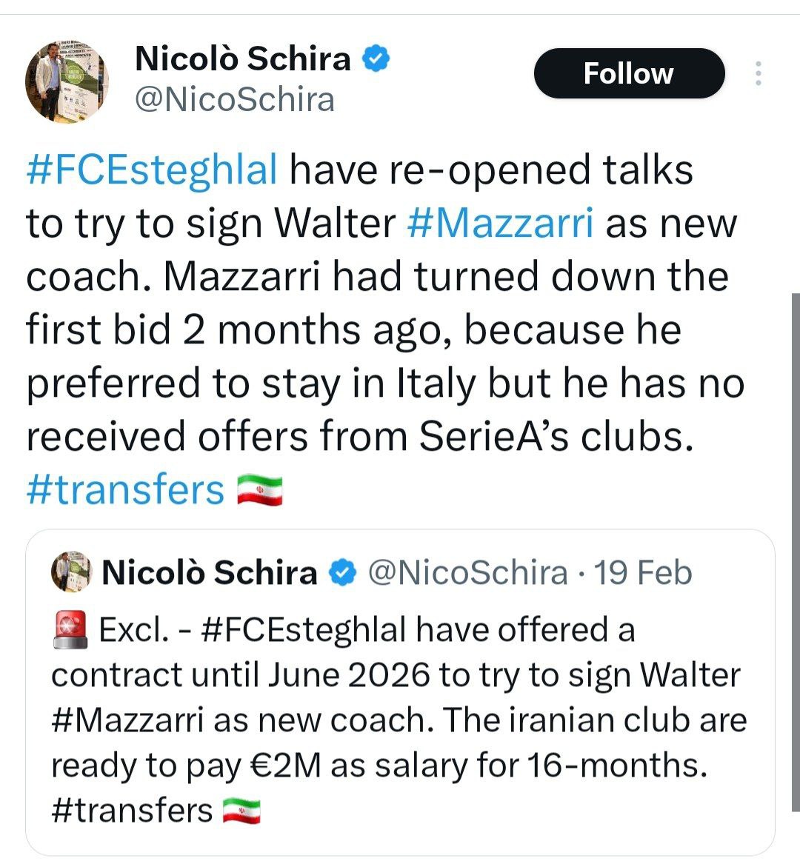Click the Iran flag emoji in the quoted tweet

(242, 811)
